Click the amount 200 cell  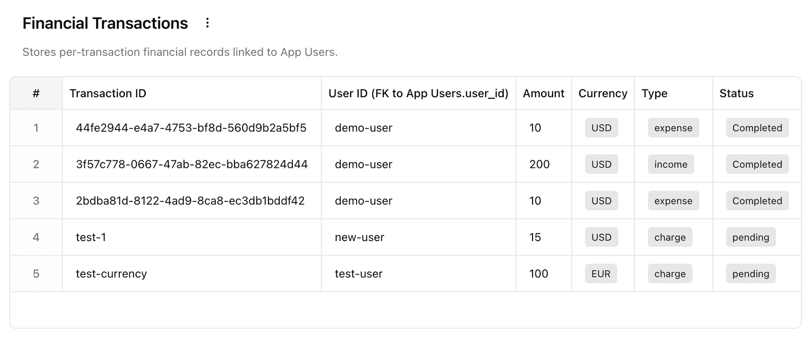tap(543, 164)
